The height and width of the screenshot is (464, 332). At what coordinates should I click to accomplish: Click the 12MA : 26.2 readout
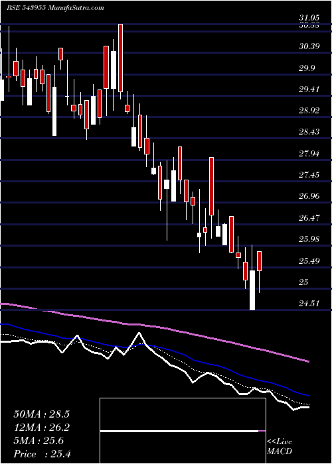(x=41, y=428)
